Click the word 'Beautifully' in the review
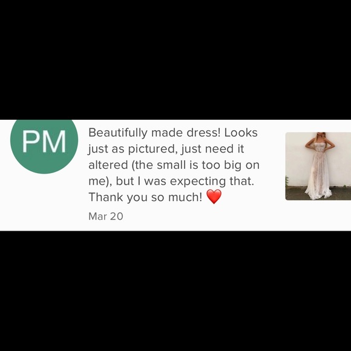Image resolution: width=351 pixels, height=351 pixels. coord(118,133)
